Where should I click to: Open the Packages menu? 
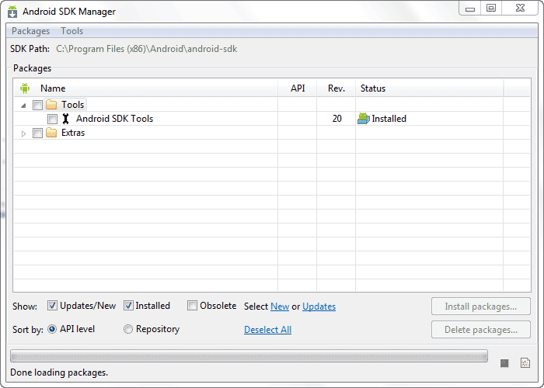[x=31, y=31]
